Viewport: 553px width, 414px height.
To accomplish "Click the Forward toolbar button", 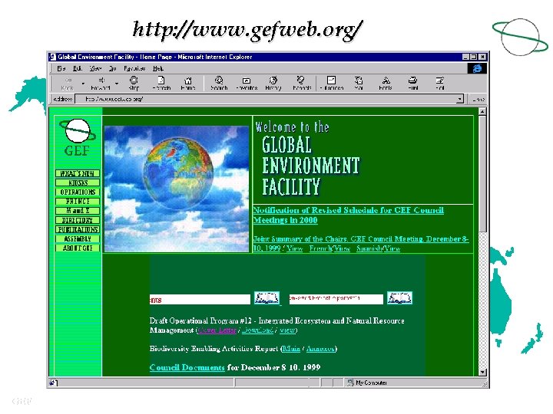I will (x=101, y=84).
